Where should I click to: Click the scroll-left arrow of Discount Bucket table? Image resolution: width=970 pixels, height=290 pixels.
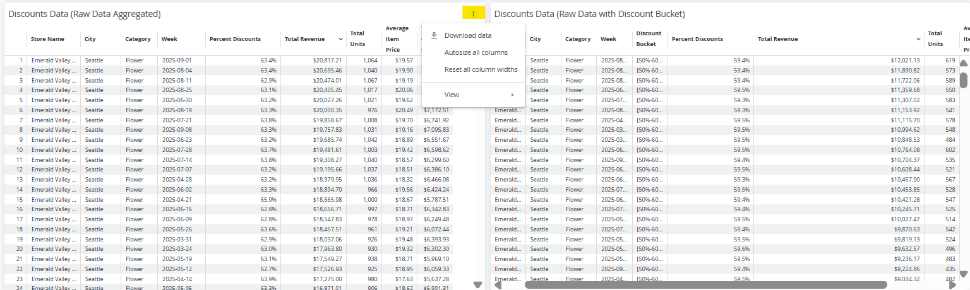[498, 285]
